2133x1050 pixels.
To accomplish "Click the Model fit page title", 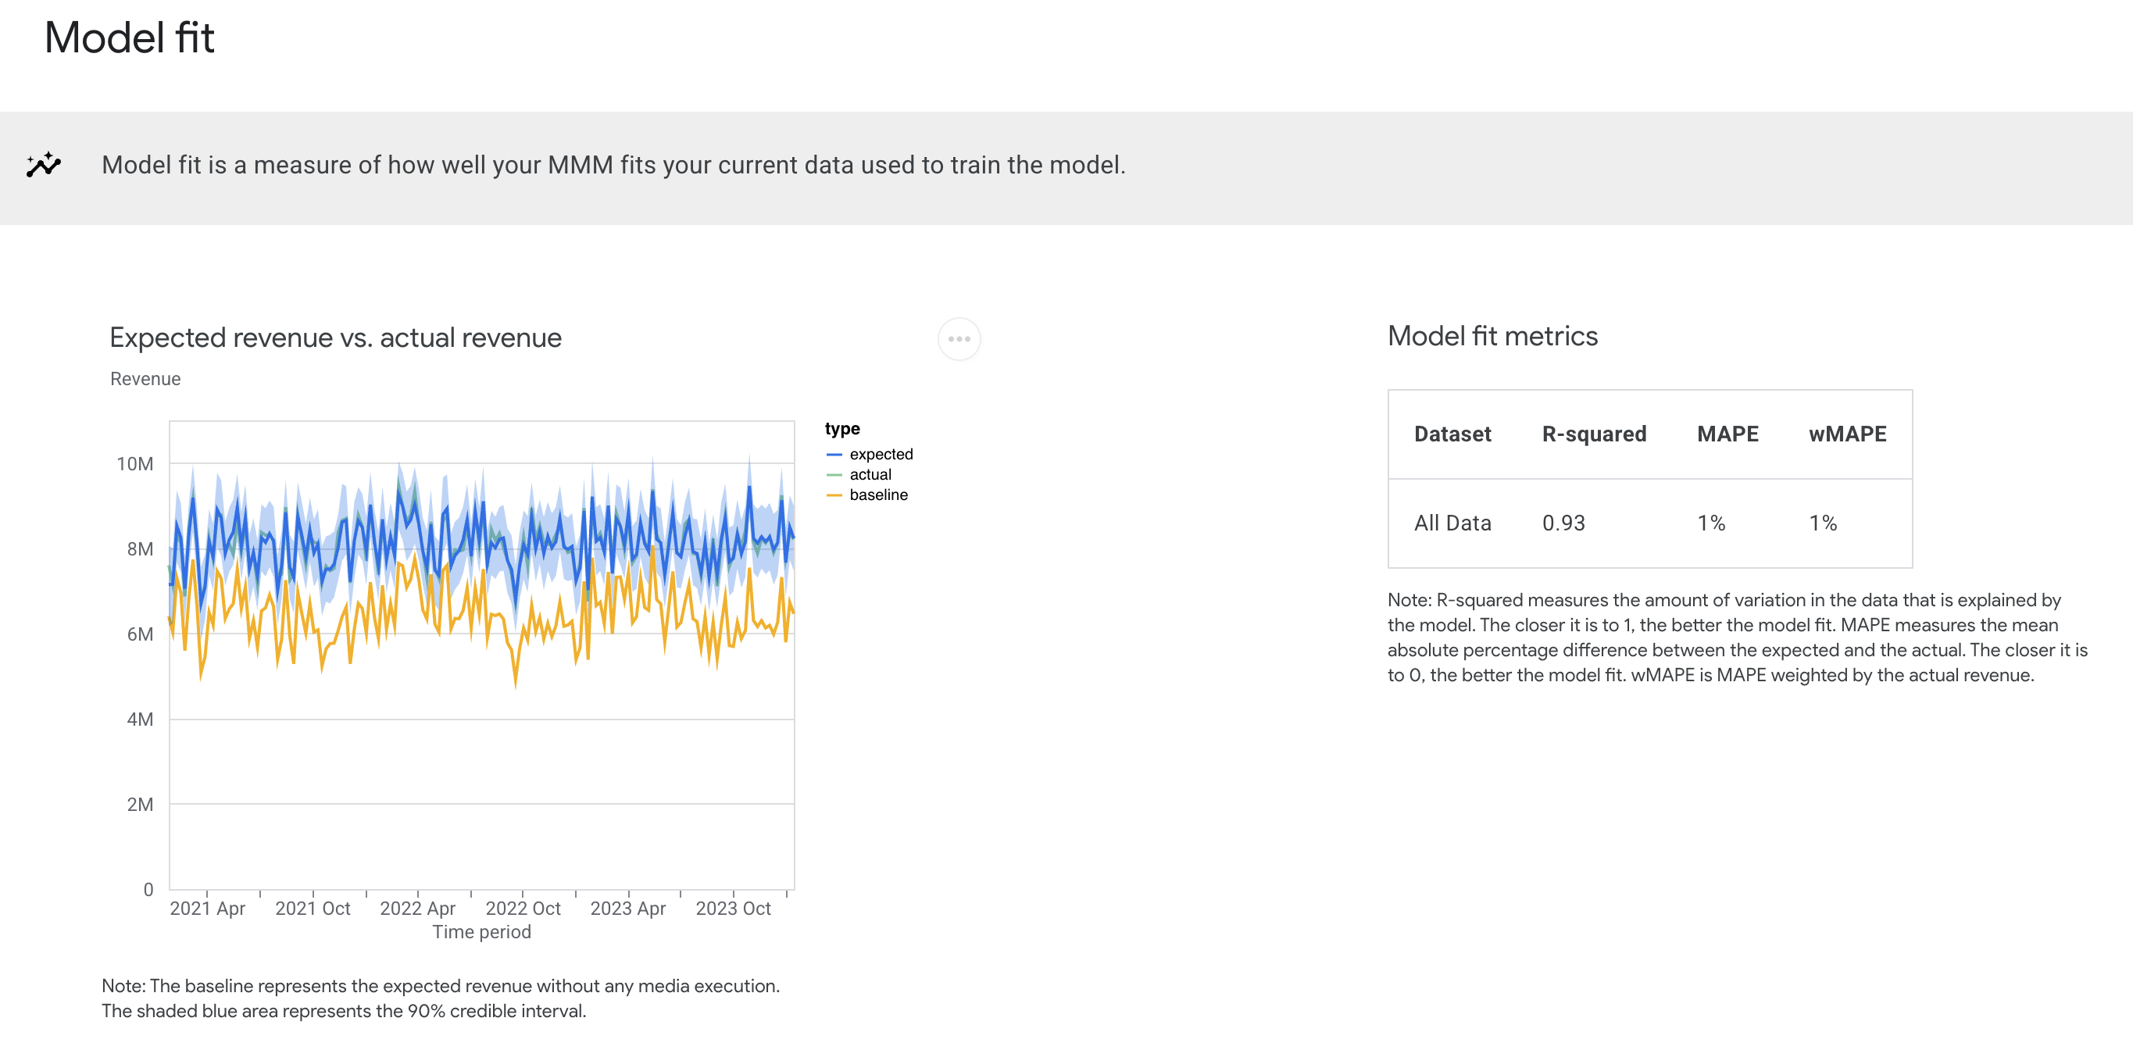I will click(x=129, y=37).
